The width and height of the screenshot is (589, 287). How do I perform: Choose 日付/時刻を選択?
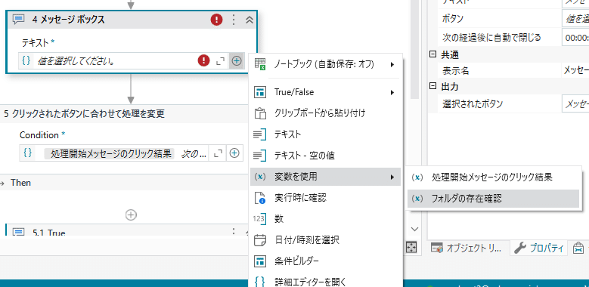pos(326,239)
